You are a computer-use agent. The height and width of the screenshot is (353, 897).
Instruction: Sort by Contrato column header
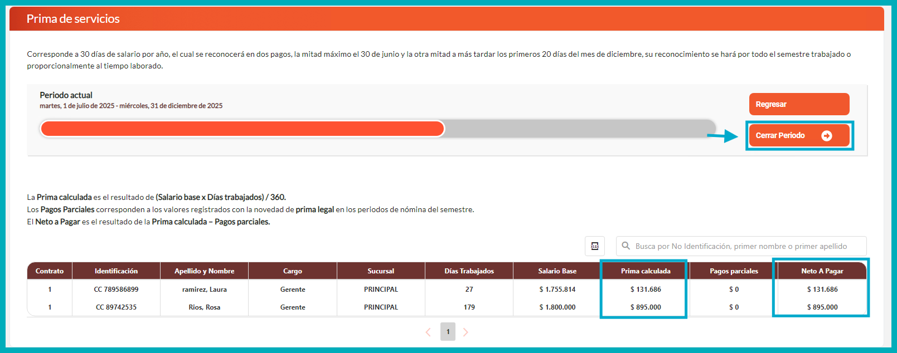point(50,271)
